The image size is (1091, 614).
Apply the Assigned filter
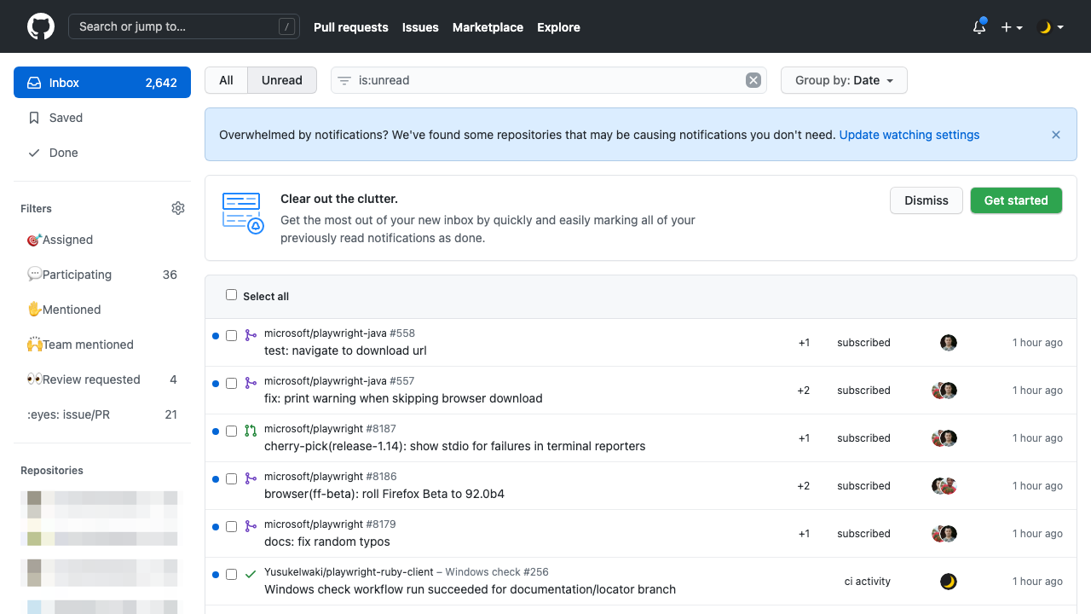pos(102,240)
